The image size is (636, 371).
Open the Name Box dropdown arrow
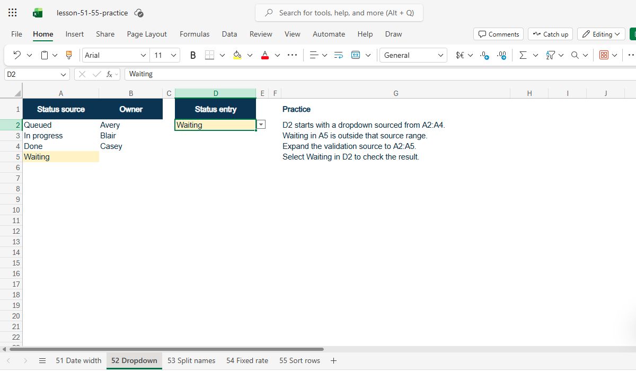[x=64, y=75]
